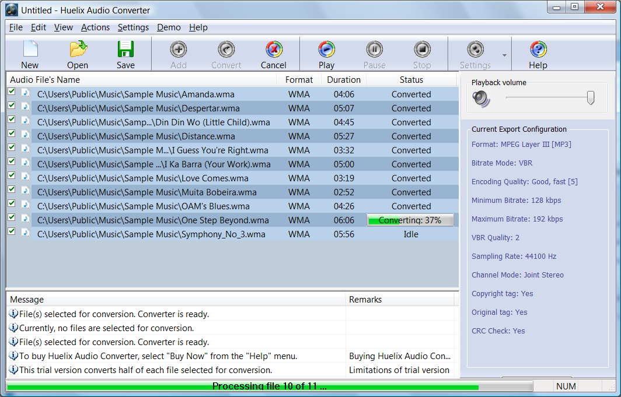
Task: Select the One Step Beyond.wma file row
Action: [153, 220]
